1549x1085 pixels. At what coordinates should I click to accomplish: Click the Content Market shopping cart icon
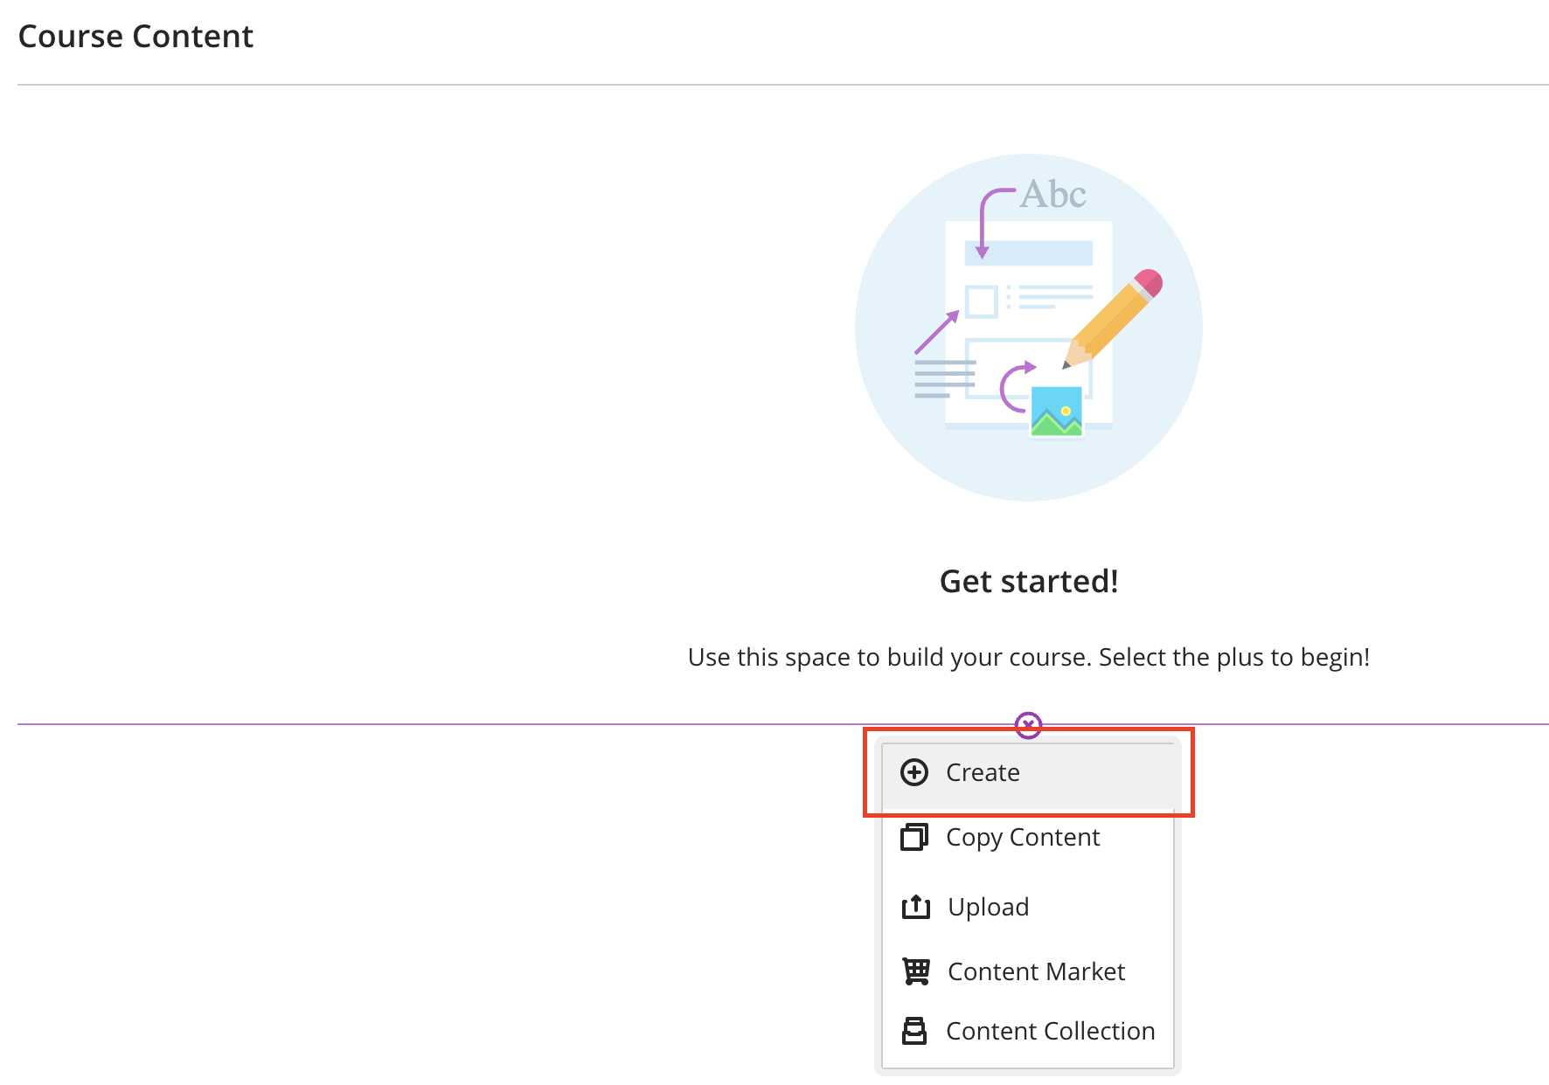click(x=916, y=971)
